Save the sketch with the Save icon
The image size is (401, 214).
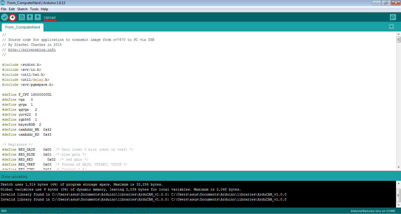tap(37, 17)
